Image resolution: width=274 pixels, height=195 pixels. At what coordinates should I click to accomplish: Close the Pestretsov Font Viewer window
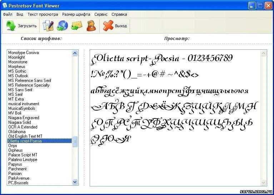(268, 6)
